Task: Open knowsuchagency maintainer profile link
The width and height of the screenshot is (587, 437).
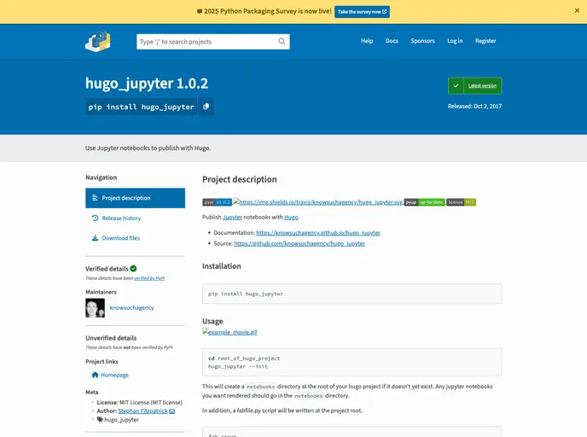Action: pyautogui.click(x=131, y=308)
